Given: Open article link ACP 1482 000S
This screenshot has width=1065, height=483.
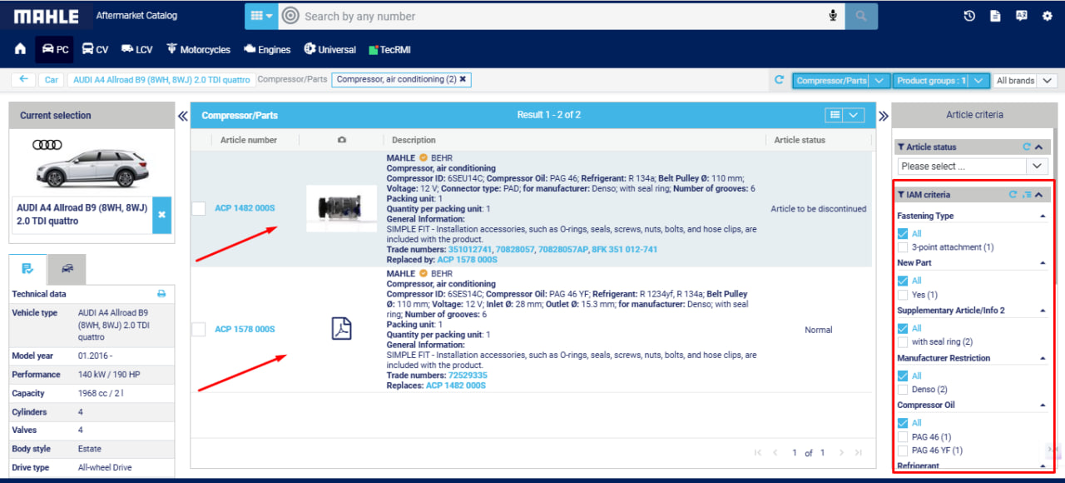Looking at the screenshot, I should pos(245,208).
